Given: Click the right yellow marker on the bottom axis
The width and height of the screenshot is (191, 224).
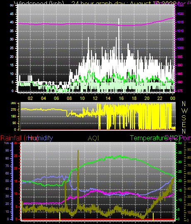Looking at the screenshot, I should [x=153, y=217].
